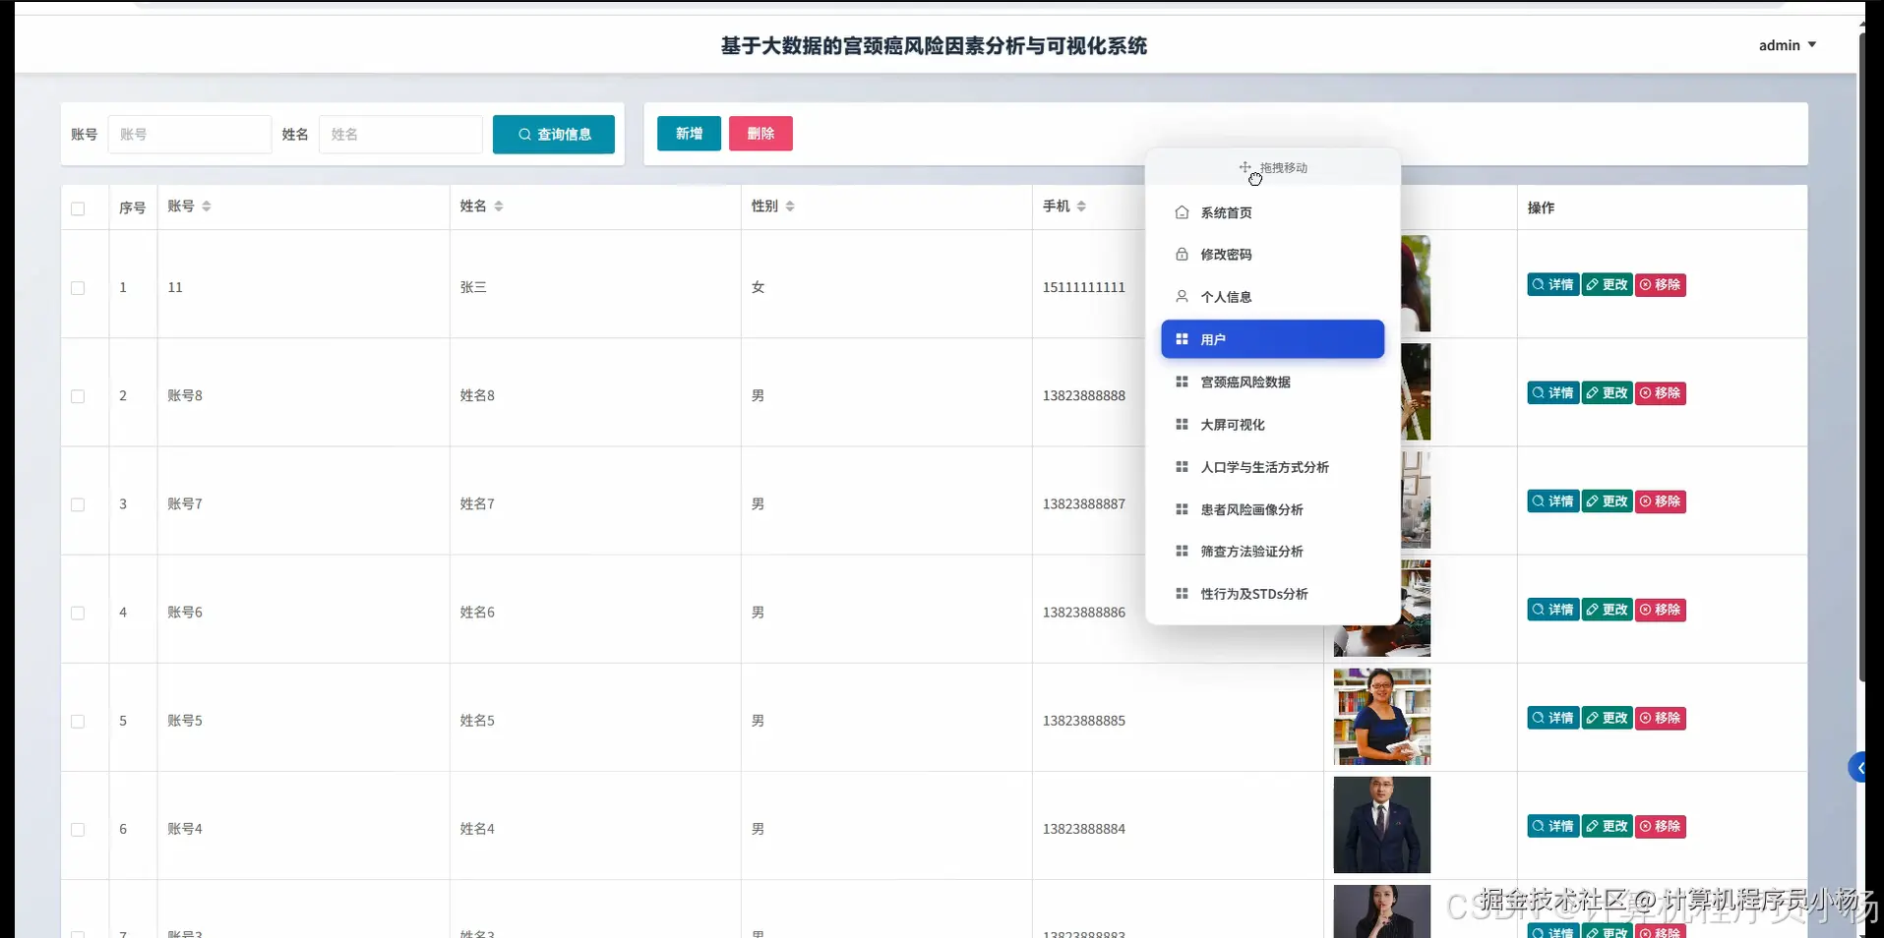The image size is (1884, 938).
Task: Click 更改 for row 账号7
Action: click(1608, 501)
